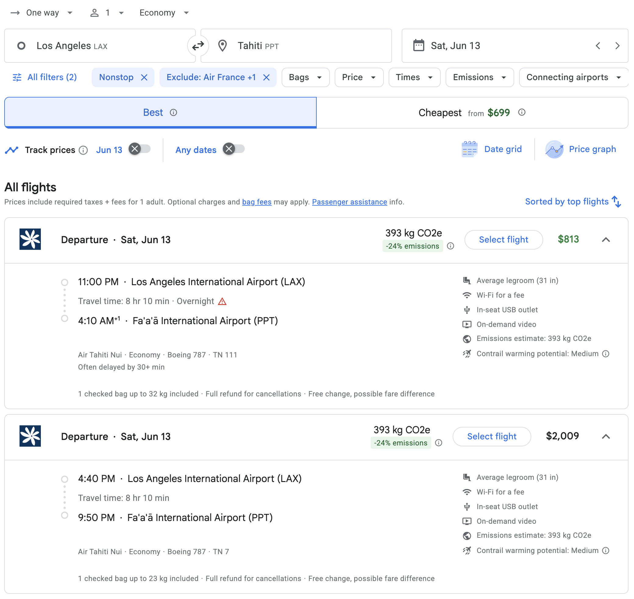This screenshot has height=599, width=634.
Task: Switch to Cheapest tab
Action: (x=472, y=112)
